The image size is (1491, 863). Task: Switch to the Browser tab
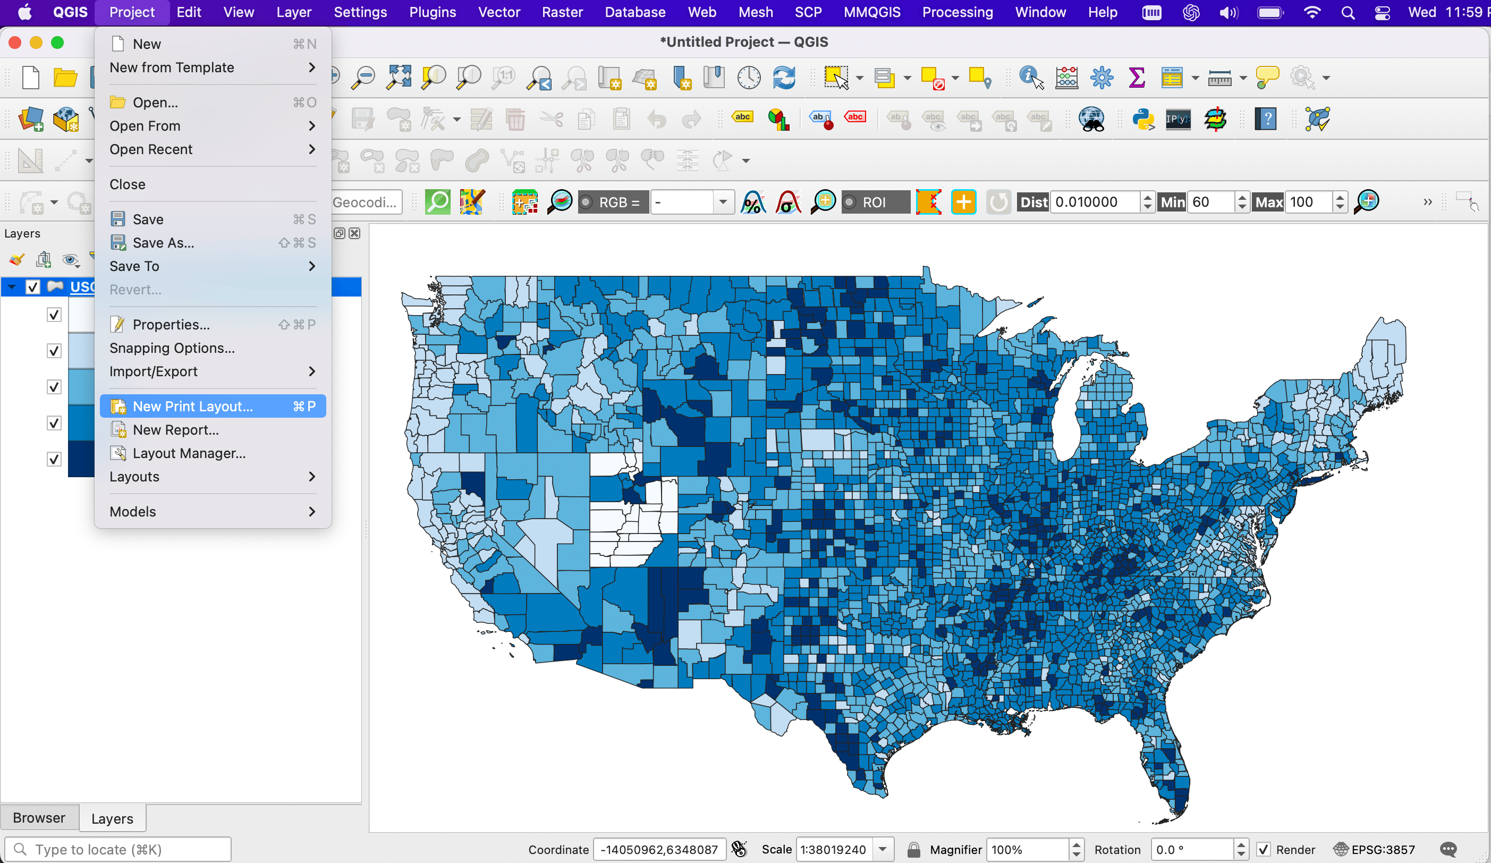click(39, 817)
